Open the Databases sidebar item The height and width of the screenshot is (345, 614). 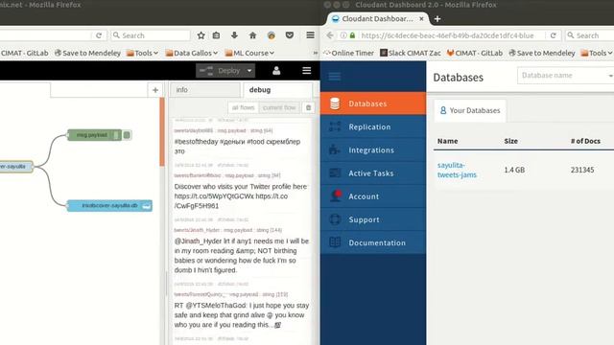[x=373, y=103]
